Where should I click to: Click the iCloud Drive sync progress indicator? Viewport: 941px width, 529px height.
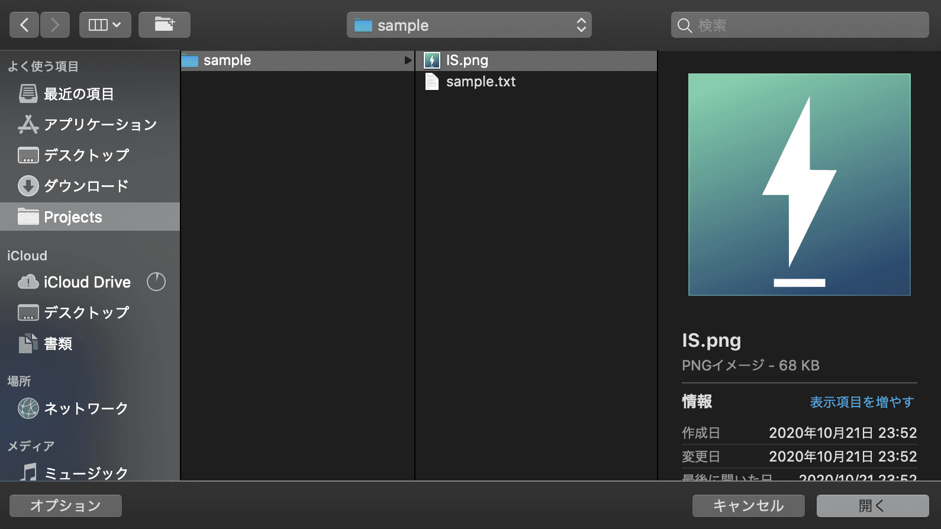tap(156, 282)
